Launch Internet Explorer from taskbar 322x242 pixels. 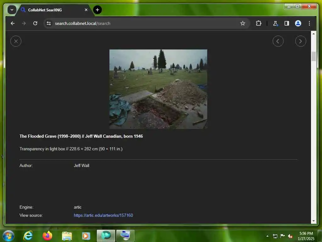click(x=28, y=236)
